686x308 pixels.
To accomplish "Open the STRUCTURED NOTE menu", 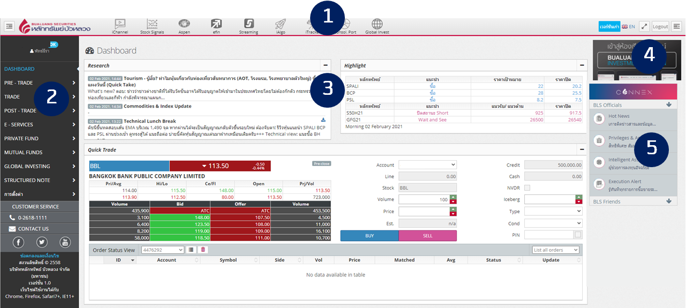I will click(40, 180).
